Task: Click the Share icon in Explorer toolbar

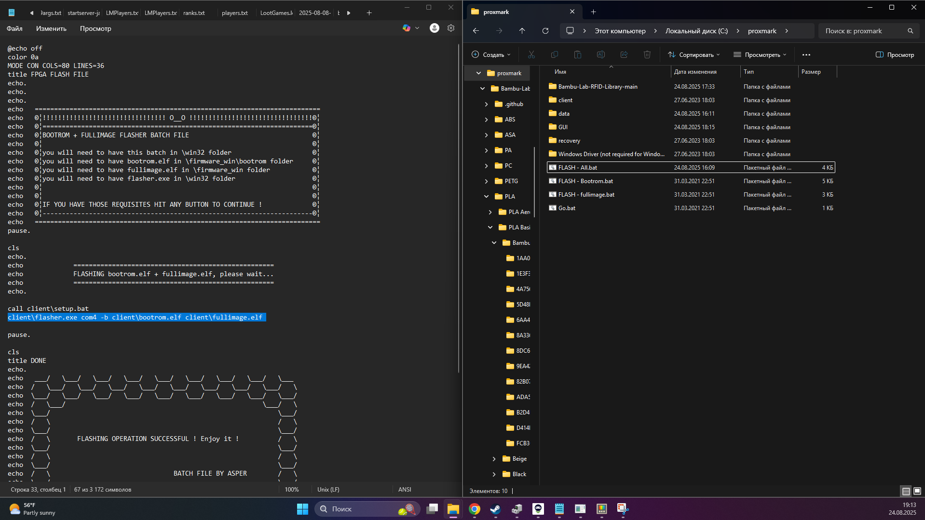Action: click(624, 54)
